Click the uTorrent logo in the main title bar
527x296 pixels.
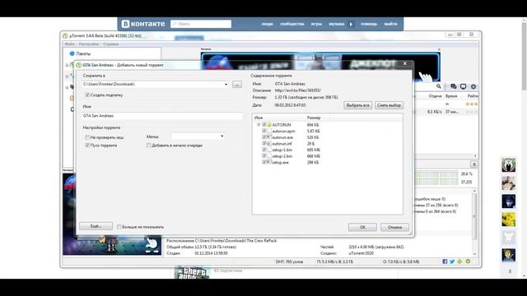[65, 35]
